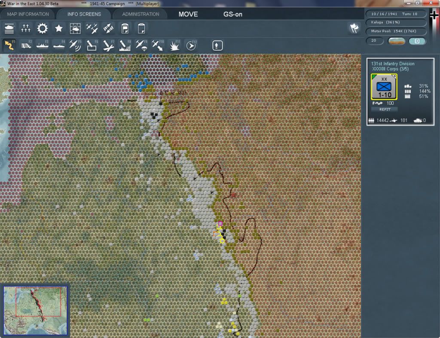Open the production gear icon
Viewport: 440px width, 338px height.
pyautogui.click(x=42, y=28)
